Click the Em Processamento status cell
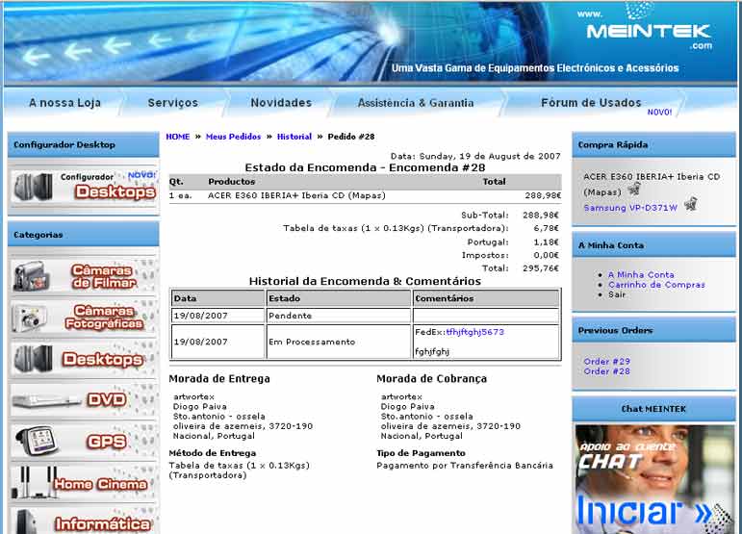Viewport: 742px width, 534px height. click(x=339, y=342)
